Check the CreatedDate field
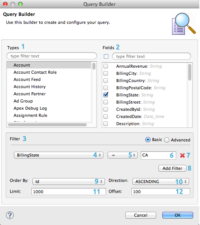This screenshot has width=200, height=225. point(106,116)
